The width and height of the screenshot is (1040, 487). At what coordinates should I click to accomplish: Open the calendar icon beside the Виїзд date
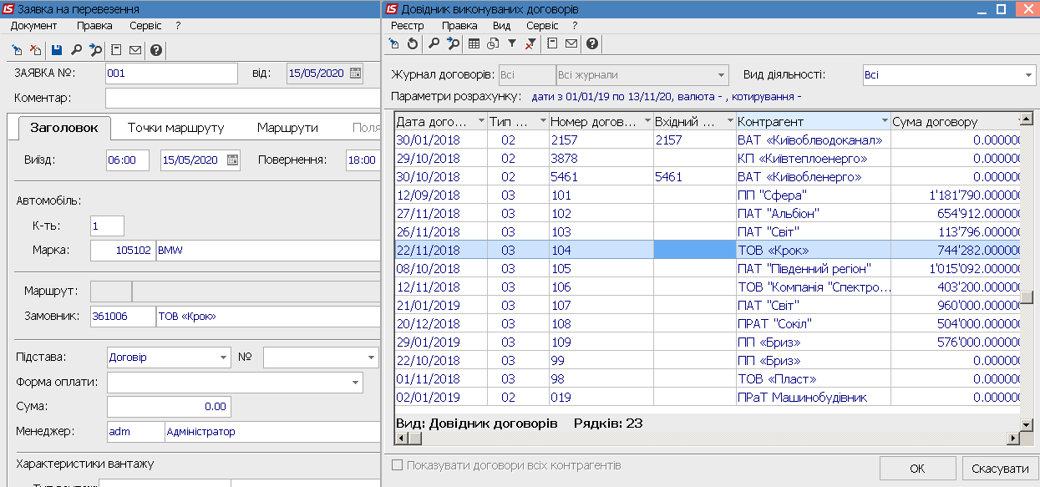click(x=232, y=160)
